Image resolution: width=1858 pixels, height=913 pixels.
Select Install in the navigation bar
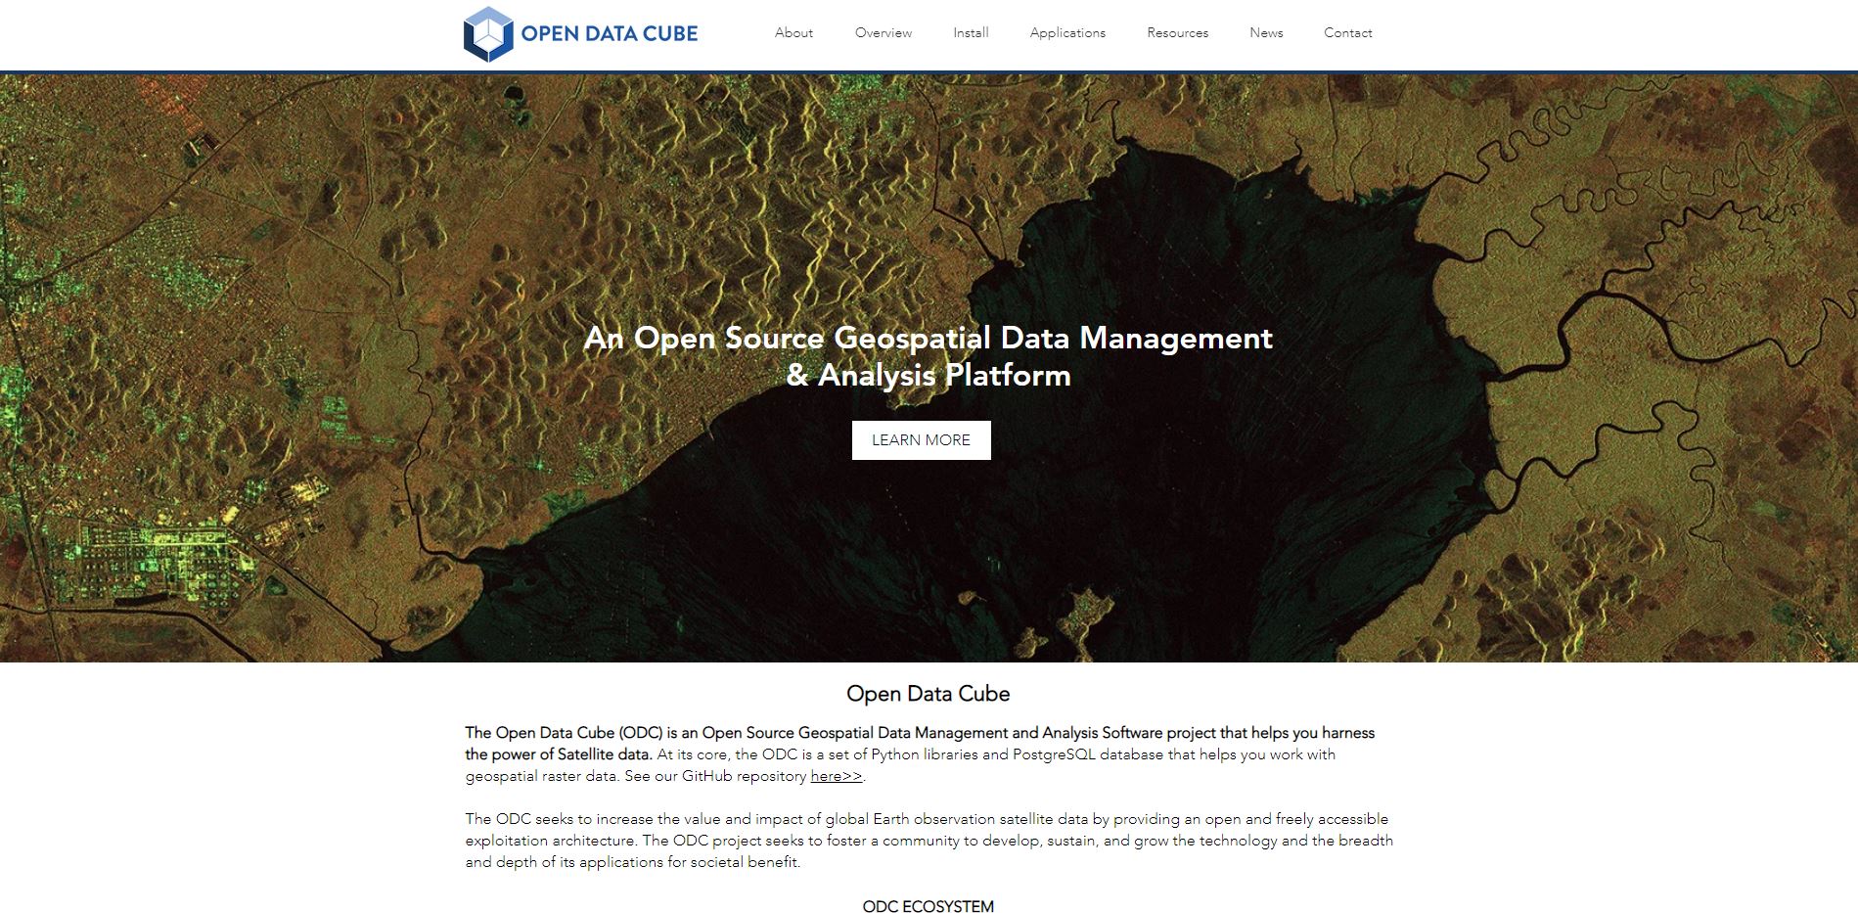point(971,33)
